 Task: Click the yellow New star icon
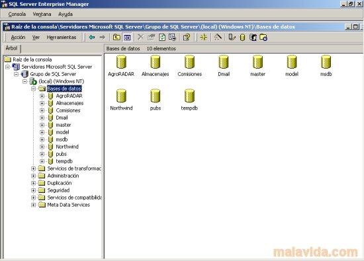click(x=204, y=37)
